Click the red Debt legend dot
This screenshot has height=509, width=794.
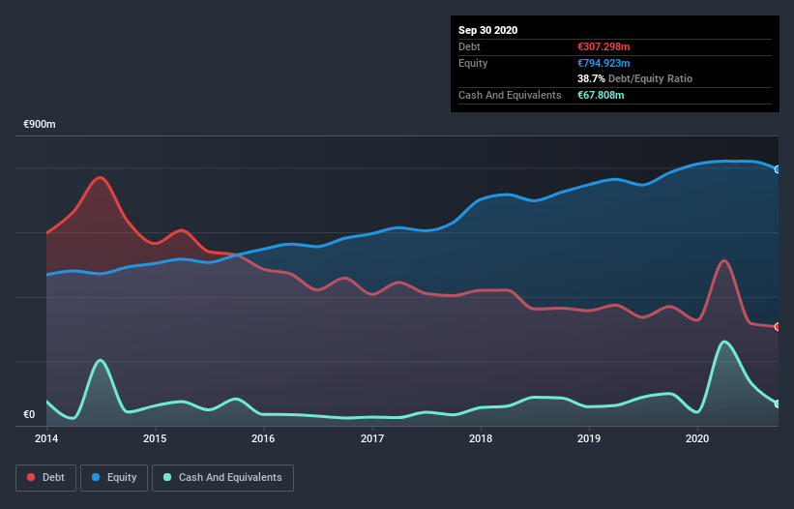click(x=31, y=477)
